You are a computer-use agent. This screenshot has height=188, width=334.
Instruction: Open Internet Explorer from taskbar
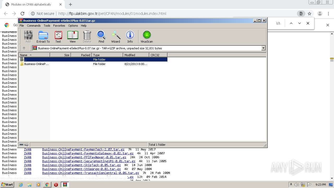tap(21, 185)
